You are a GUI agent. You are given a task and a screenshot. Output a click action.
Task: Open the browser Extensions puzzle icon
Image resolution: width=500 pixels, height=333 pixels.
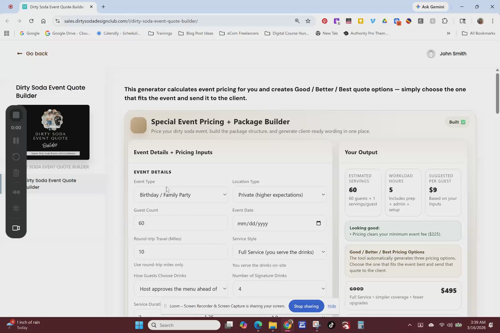coord(444,21)
